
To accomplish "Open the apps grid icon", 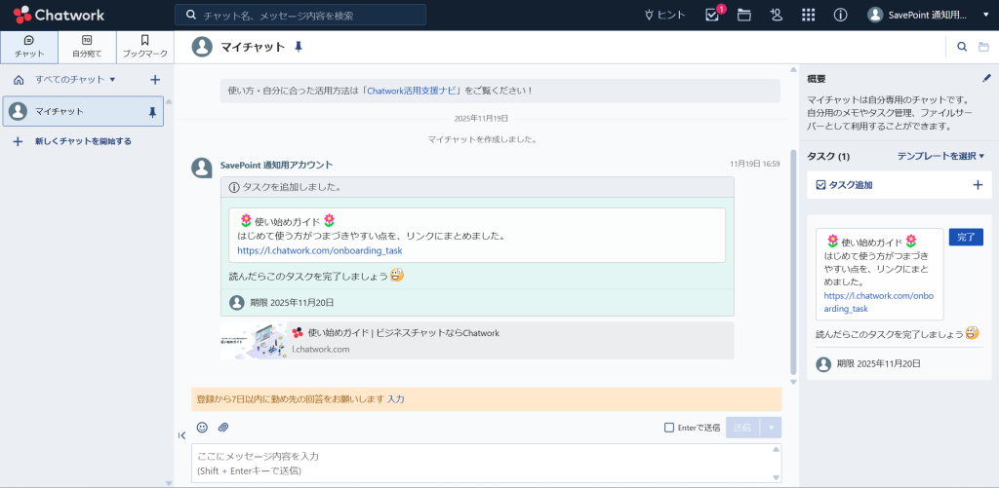I will (x=808, y=15).
